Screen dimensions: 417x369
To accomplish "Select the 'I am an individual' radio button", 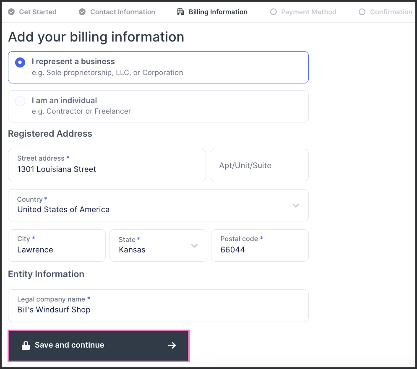I will (20, 101).
